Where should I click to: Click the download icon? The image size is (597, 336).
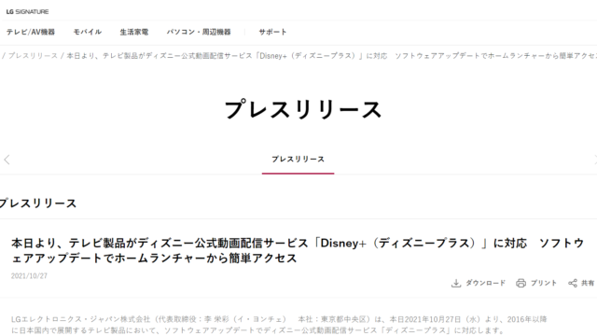point(456,283)
